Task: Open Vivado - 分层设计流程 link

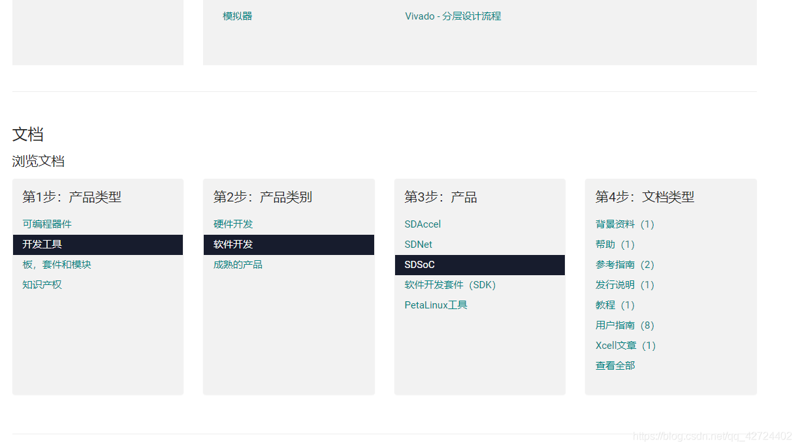Action: 453,16
